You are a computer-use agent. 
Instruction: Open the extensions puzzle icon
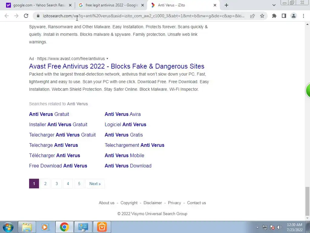tap(274, 16)
